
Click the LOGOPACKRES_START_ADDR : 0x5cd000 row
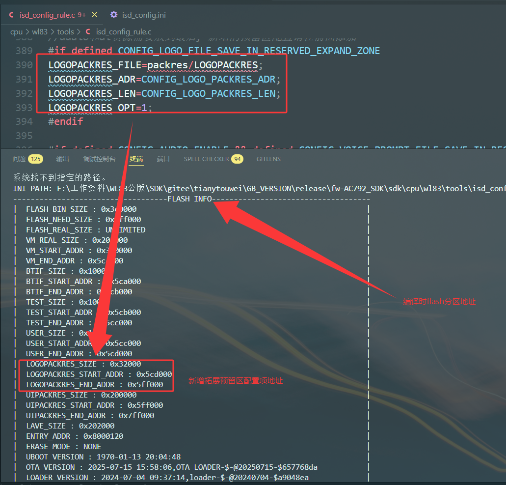point(99,374)
